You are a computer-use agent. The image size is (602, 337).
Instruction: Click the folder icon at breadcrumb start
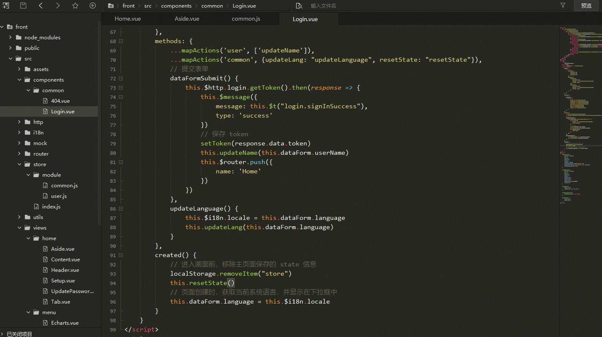point(111,6)
